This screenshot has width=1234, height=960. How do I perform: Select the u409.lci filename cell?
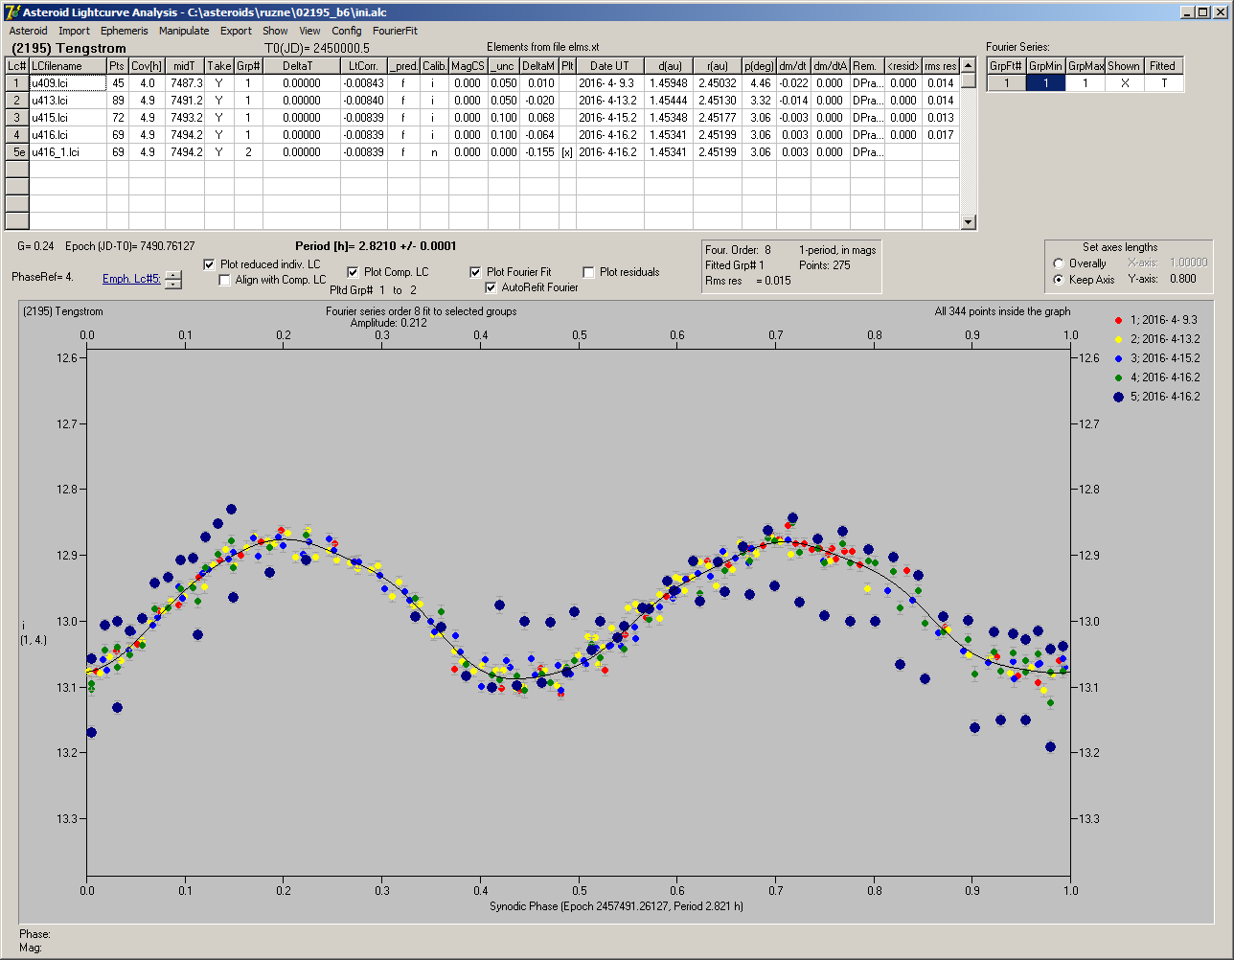pos(67,83)
